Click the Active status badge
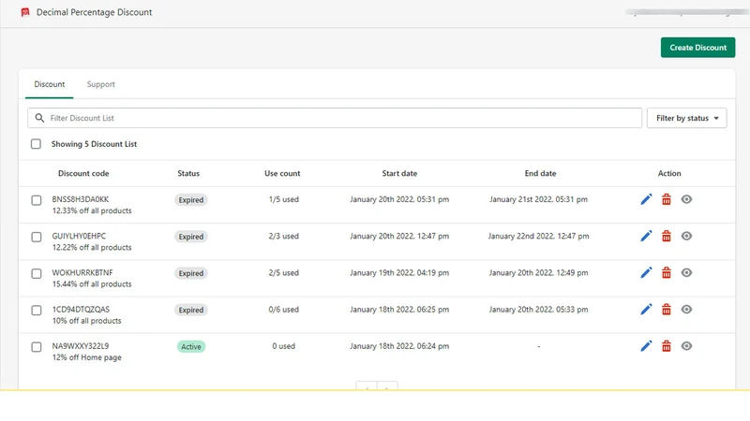Viewport: 750px width, 421px height. click(x=191, y=347)
